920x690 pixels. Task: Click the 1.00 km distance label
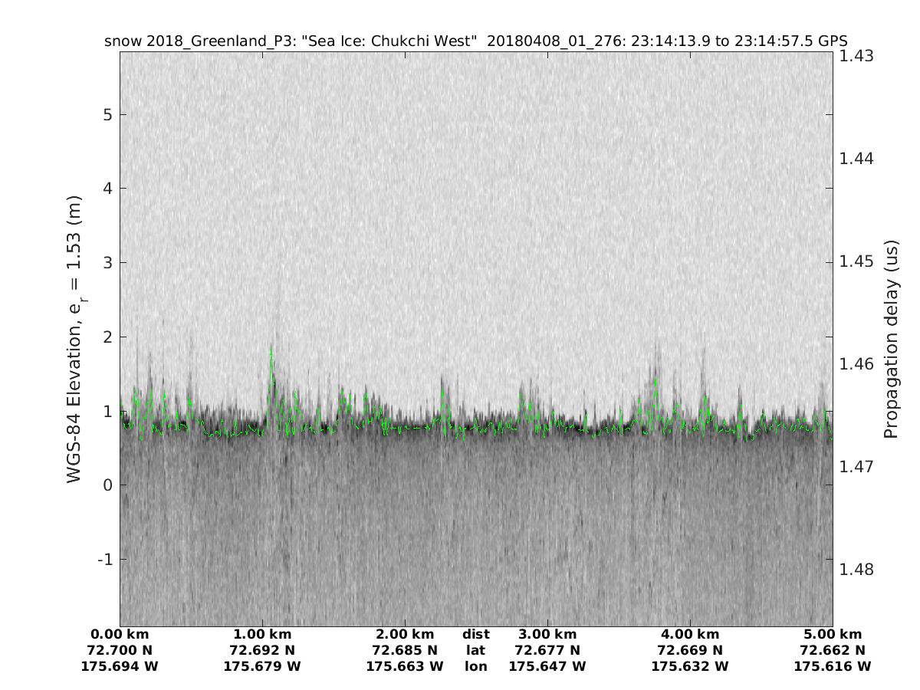click(x=262, y=635)
